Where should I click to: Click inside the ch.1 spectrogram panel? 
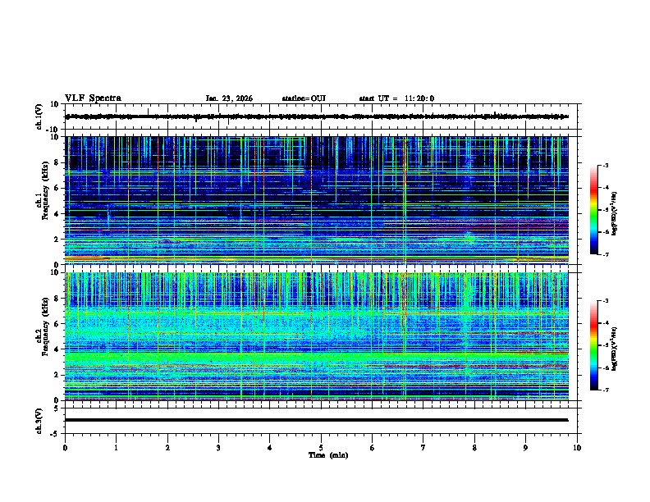click(317, 200)
